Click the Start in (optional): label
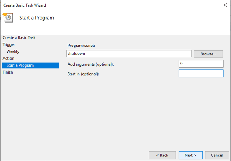This screenshot has height=161, width=231. point(83,74)
